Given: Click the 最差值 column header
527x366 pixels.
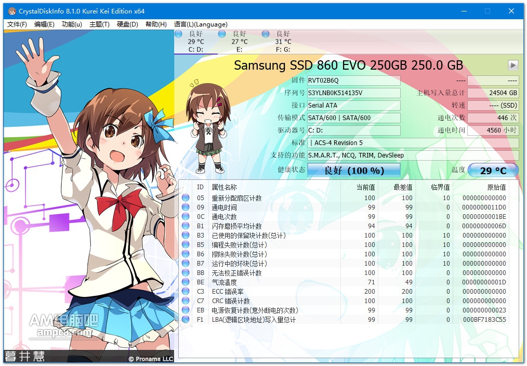Looking at the screenshot, I should [x=396, y=187].
